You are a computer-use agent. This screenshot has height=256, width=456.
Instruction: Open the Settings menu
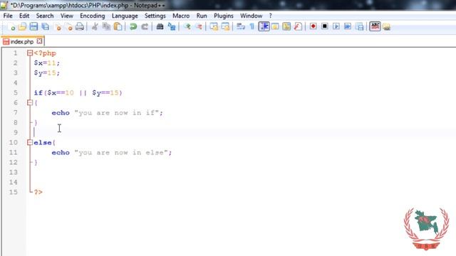(x=155, y=16)
